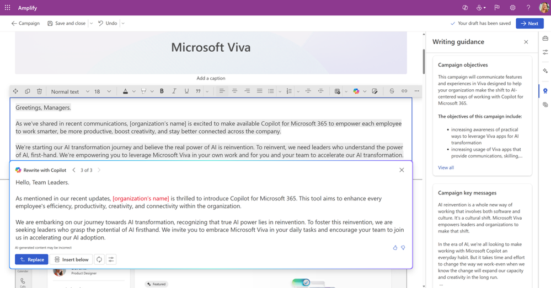Show next Copilot rewrite suggestion
Image resolution: width=551 pixels, height=288 pixels.
[99, 170]
